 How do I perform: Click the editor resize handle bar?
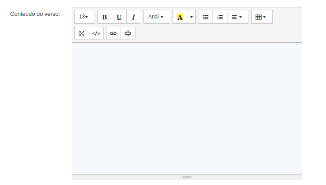[187, 177]
